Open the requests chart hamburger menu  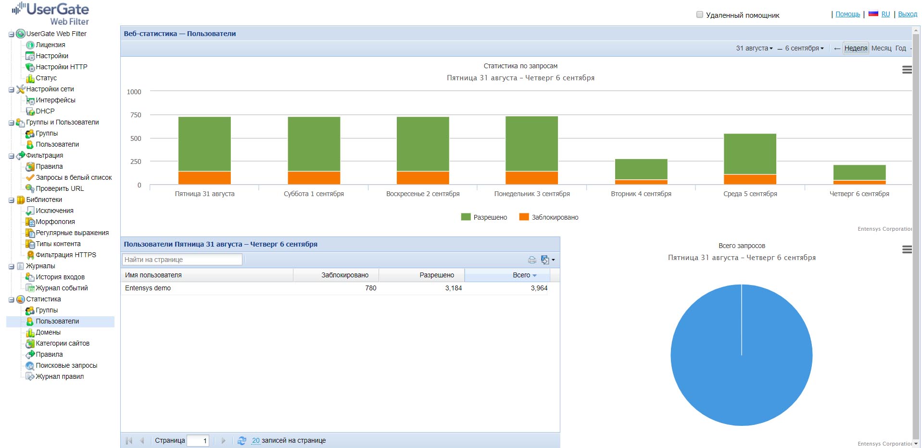(x=907, y=70)
